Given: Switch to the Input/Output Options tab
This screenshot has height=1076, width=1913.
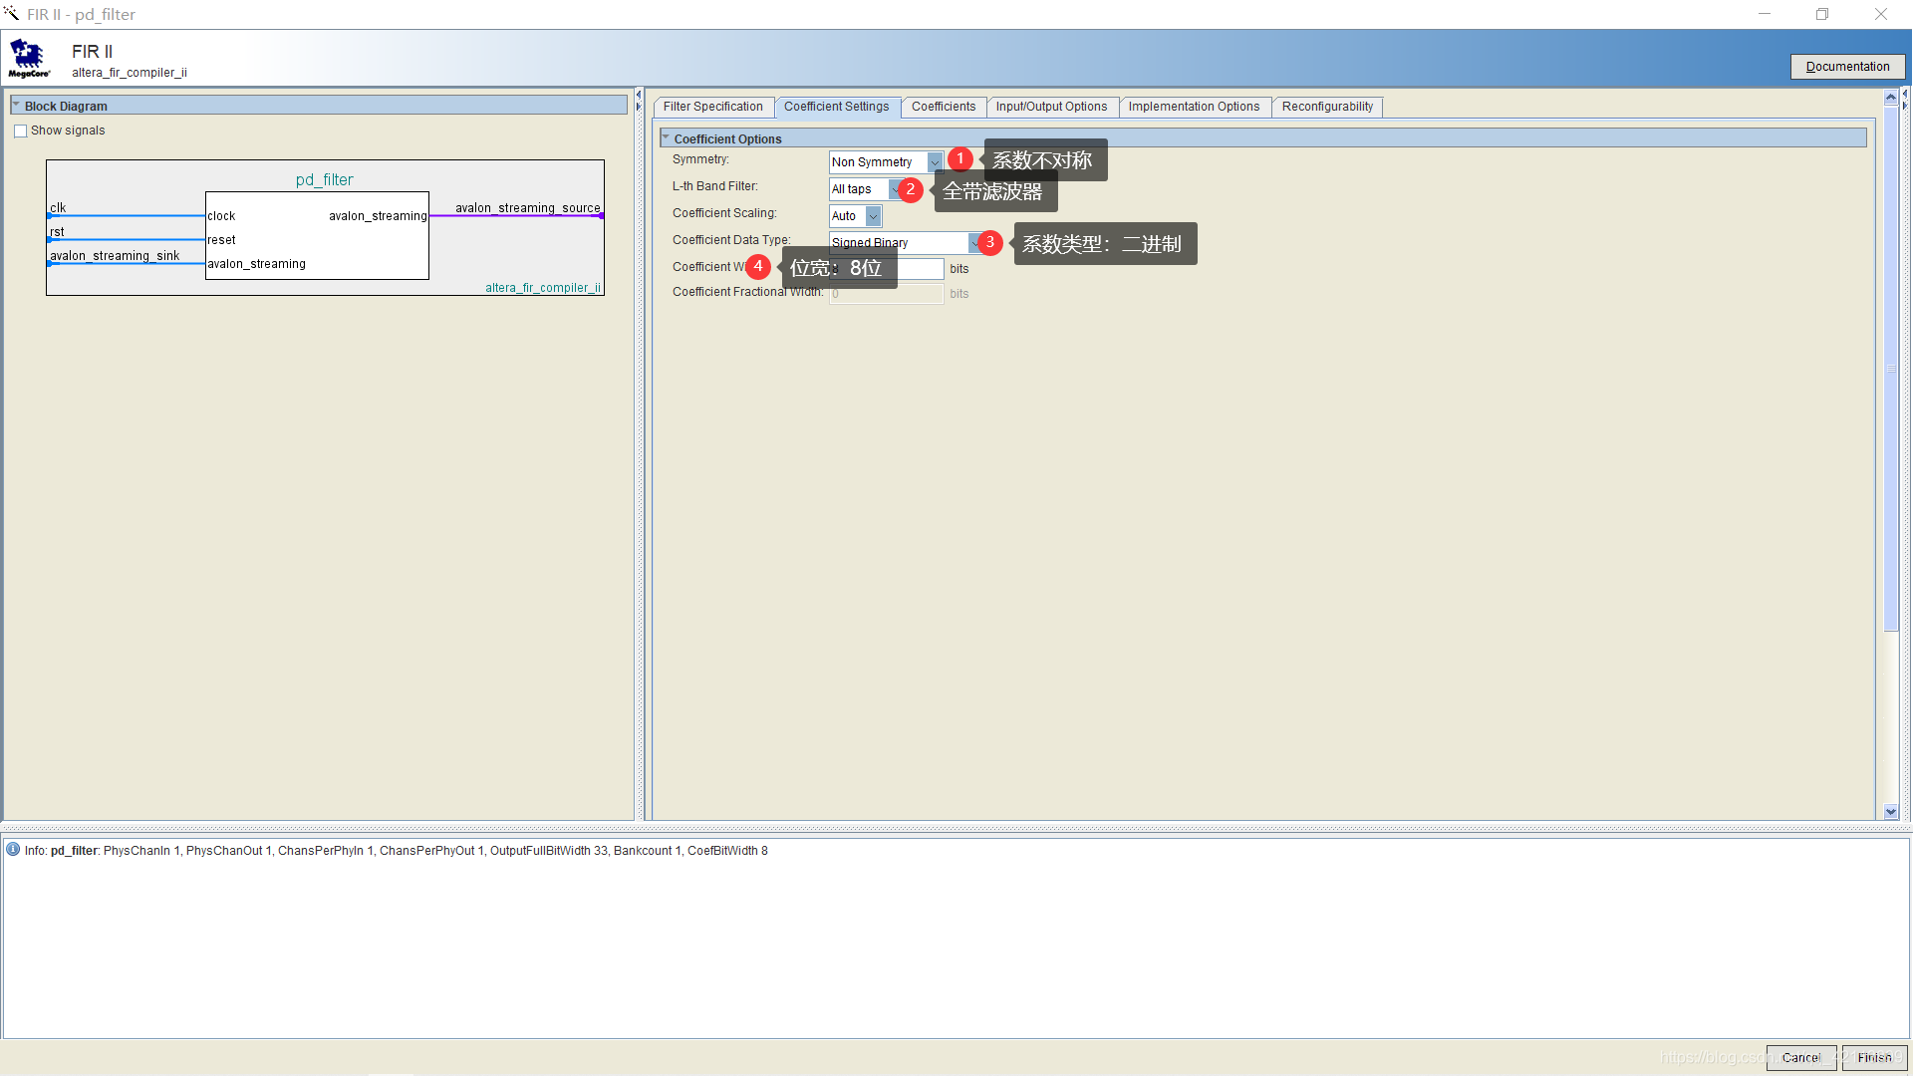Looking at the screenshot, I should pyautogui.click(x=1051, y=107).
